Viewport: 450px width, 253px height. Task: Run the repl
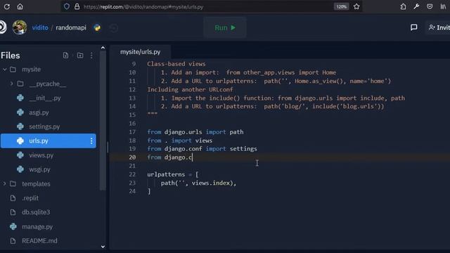[225, 27]
